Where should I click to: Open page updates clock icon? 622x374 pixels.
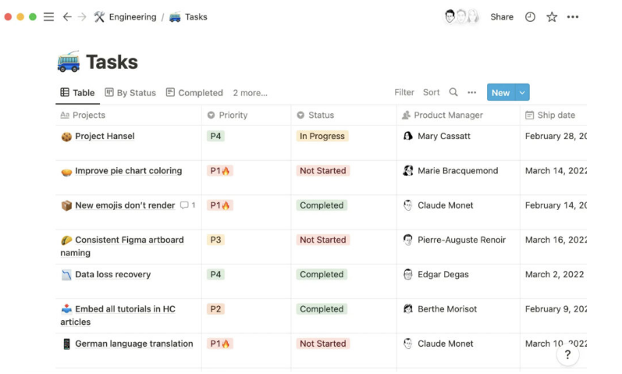[x=530, y=16]
